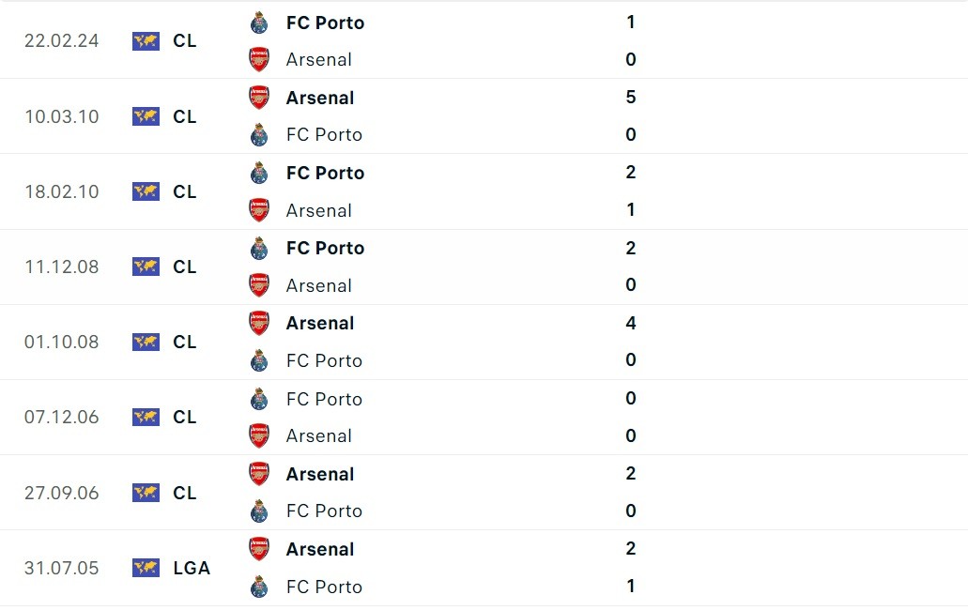
Task: Click FC Porto crest in 01.10.08 match
Action: [x=259, y=360]
